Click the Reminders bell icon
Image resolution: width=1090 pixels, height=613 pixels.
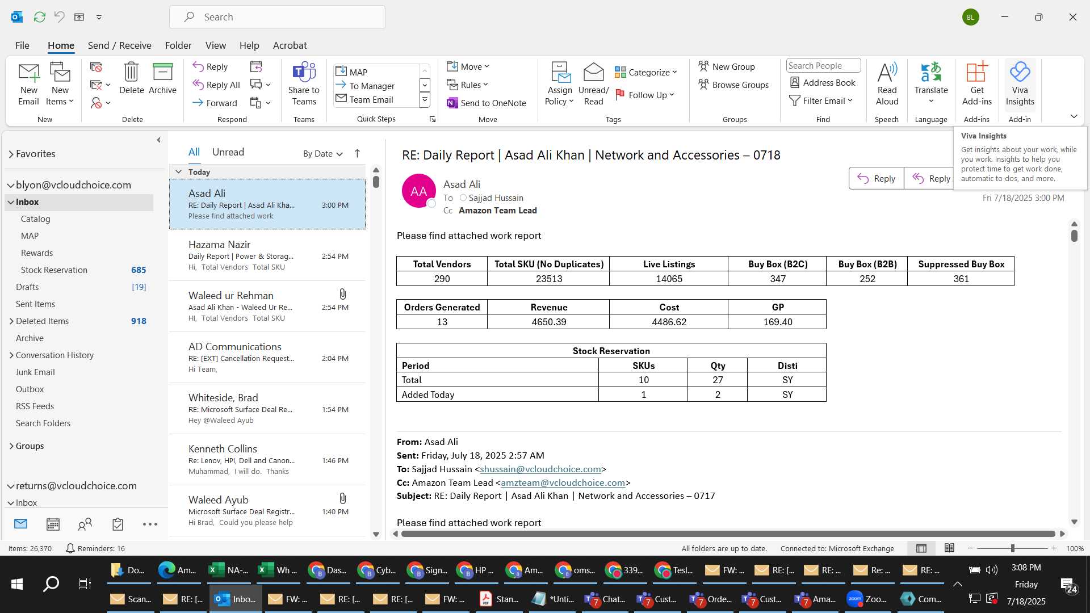tap(70, 548)
